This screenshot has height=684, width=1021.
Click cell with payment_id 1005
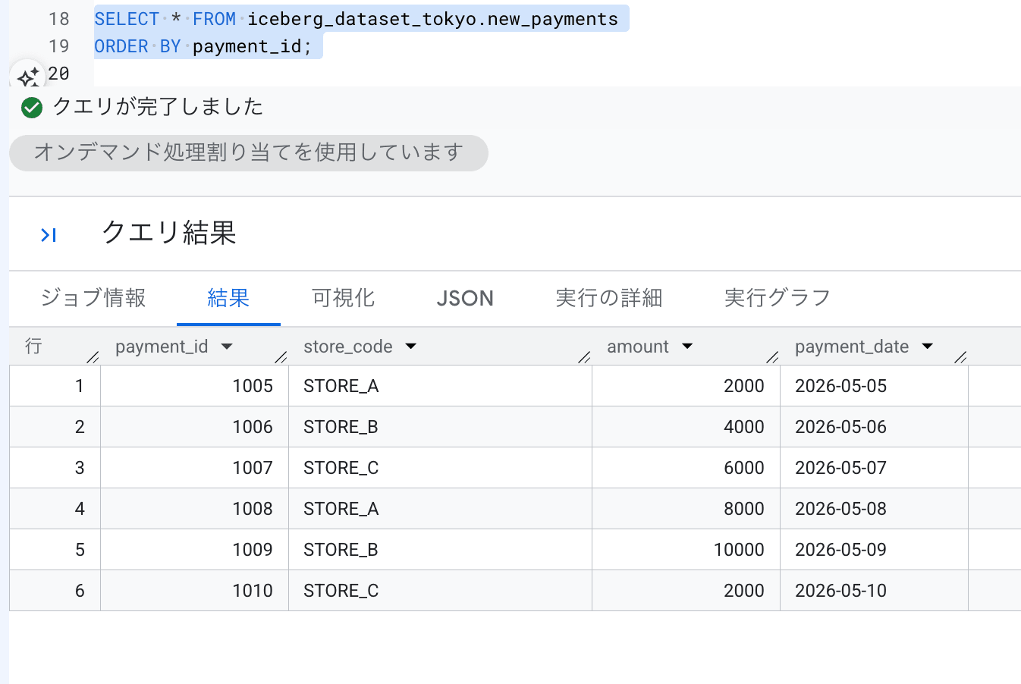pyautogui.click(x=194, y=386)
